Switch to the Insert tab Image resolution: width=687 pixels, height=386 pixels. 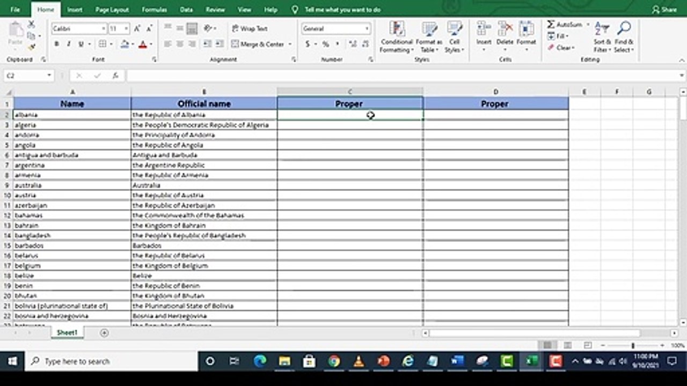tap(75, 10)
